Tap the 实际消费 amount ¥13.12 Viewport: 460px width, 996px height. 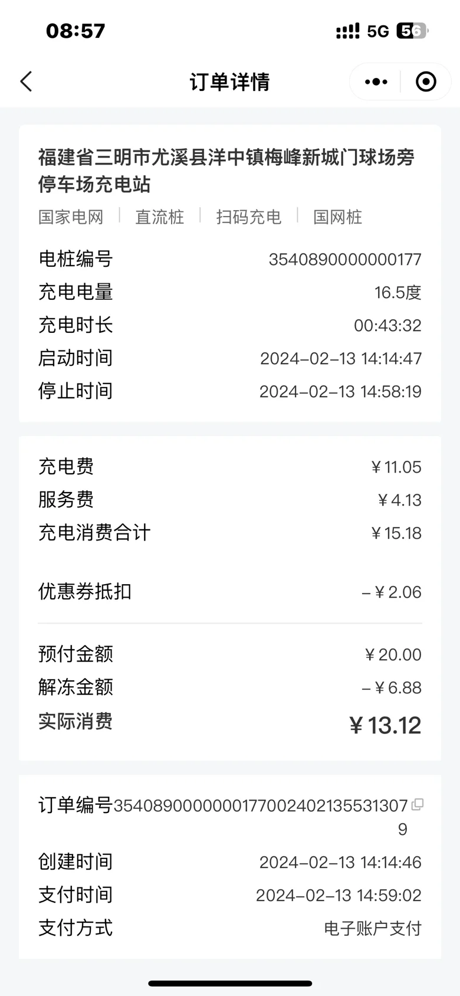point(385,725)
